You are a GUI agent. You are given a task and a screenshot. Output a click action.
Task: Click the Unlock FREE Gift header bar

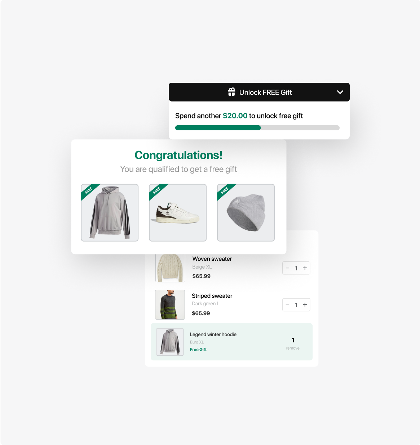tap(259, 92)
